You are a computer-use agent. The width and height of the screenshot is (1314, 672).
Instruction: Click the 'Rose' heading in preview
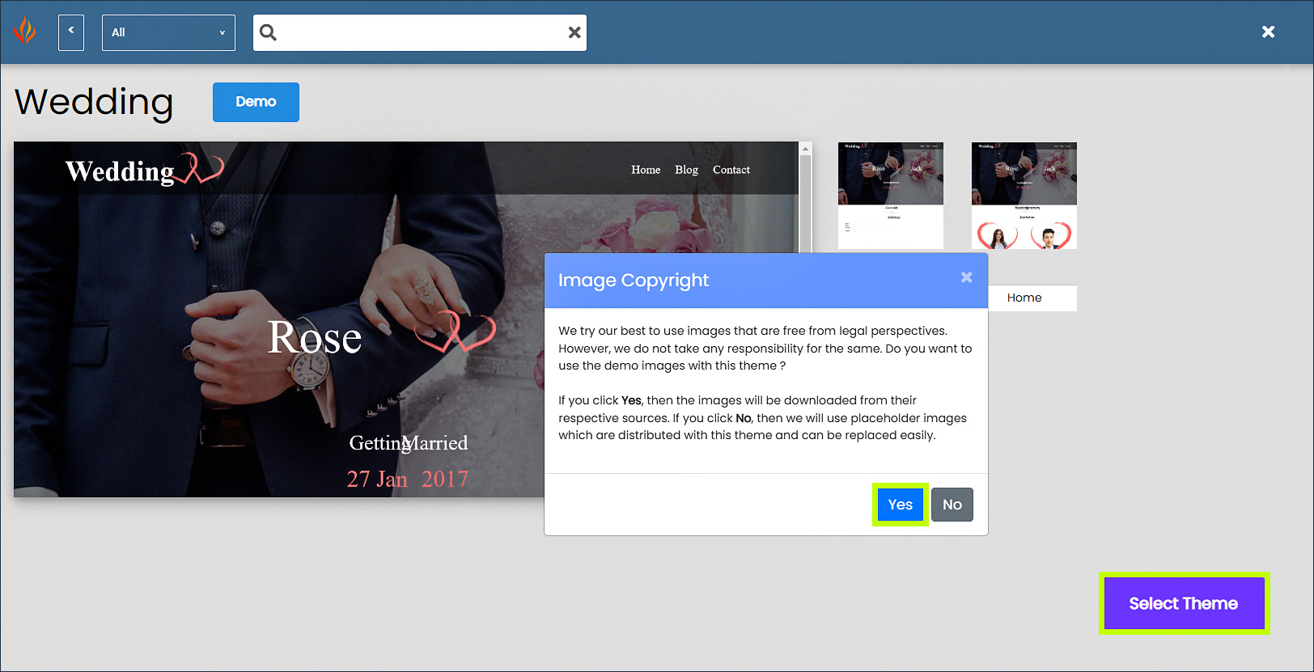[x=315, y=337]
